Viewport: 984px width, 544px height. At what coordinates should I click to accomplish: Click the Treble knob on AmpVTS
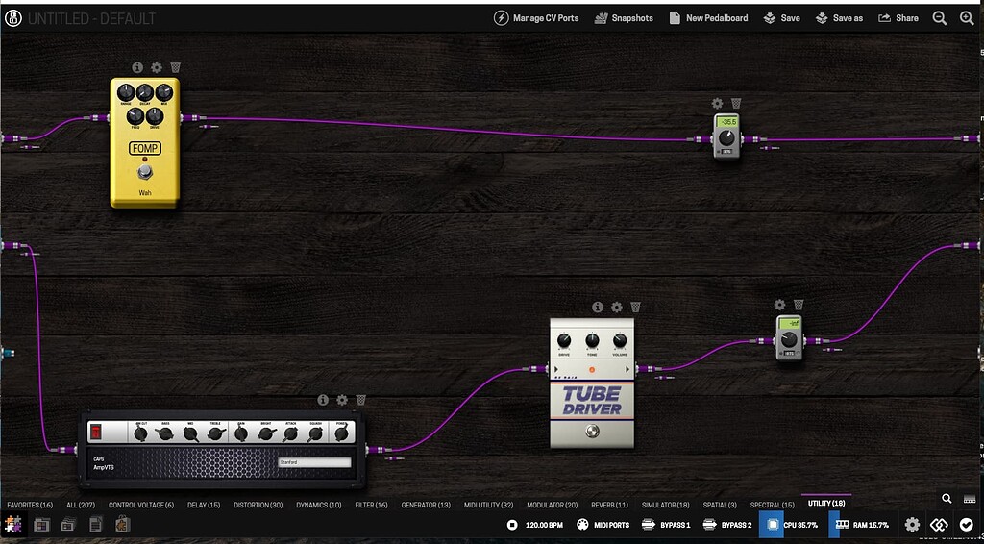pyautogui.click(x=215, y=434)
